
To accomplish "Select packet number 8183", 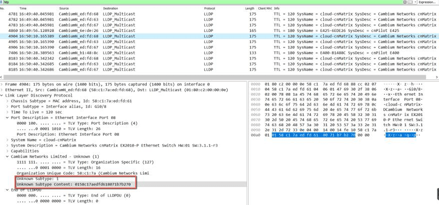I will coord(219,58).
